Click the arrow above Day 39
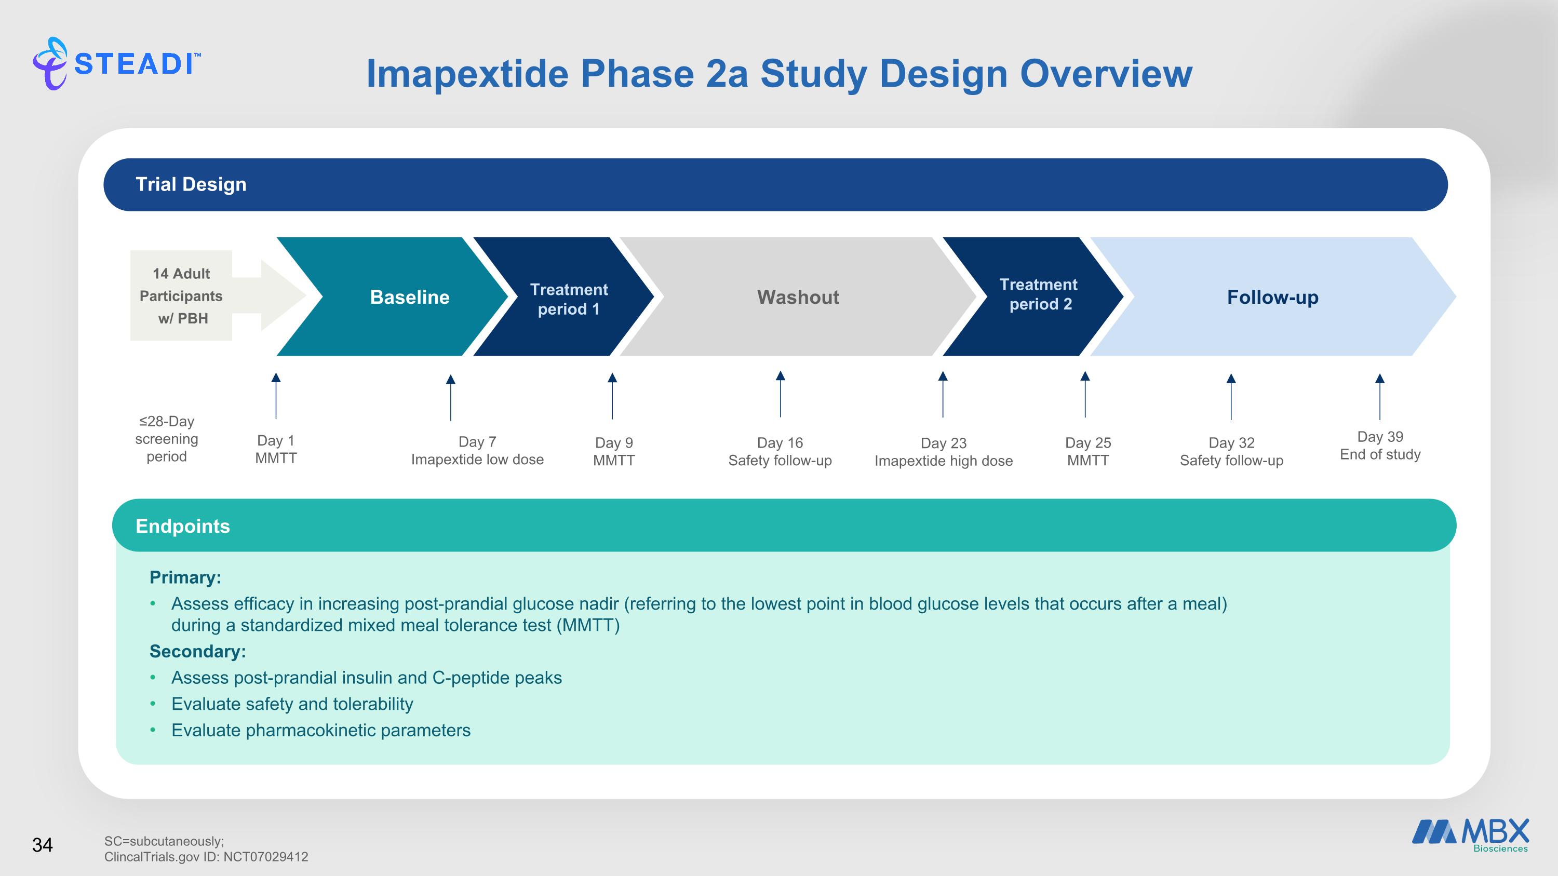This screenshot has height=876, width=1558. 1379,397
